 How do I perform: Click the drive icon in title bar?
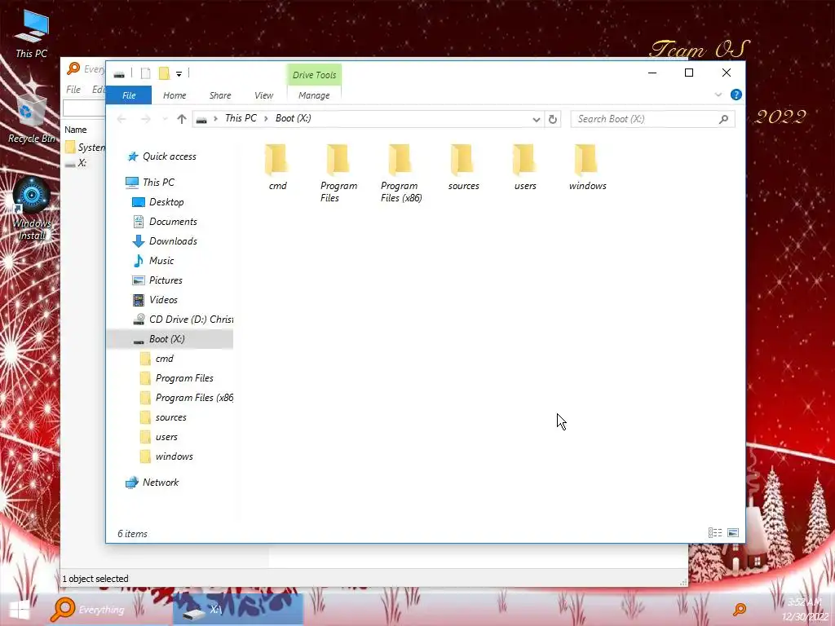tap(119, 74)
